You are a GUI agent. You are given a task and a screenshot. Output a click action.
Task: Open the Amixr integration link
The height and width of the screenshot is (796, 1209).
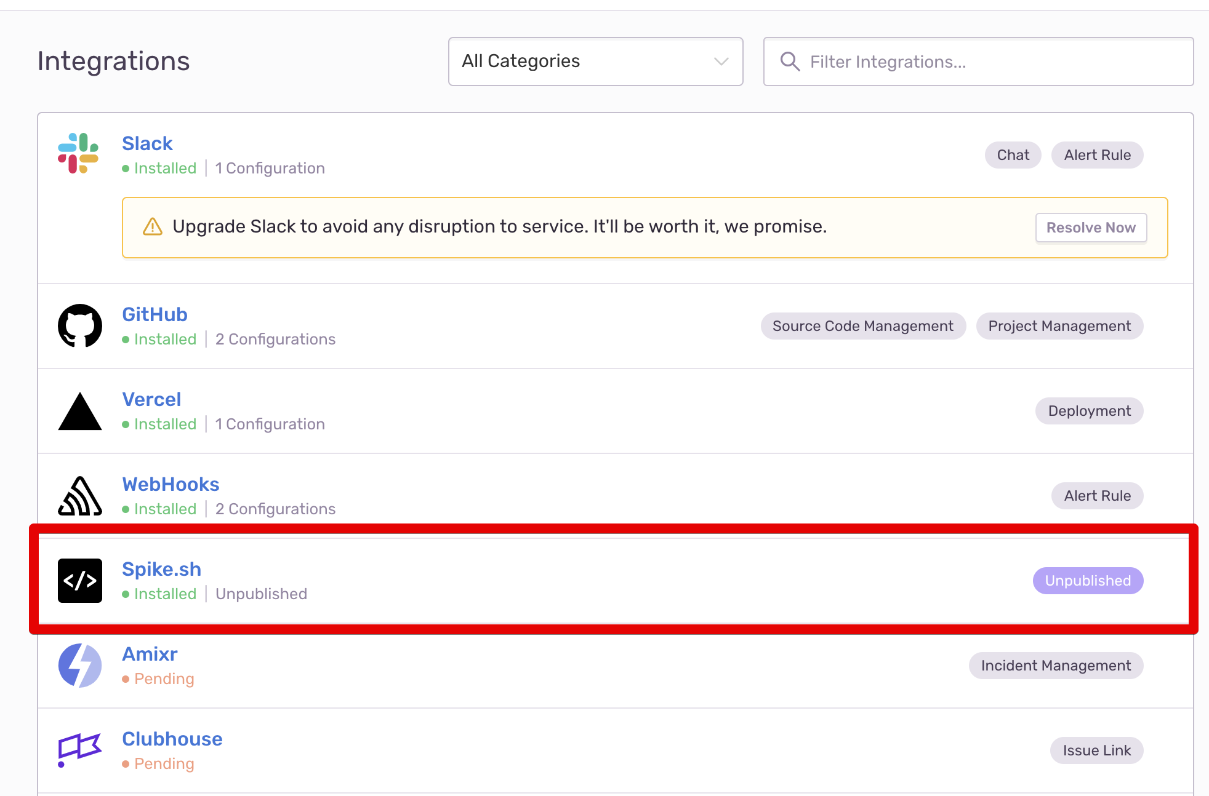tap(150, 654)
